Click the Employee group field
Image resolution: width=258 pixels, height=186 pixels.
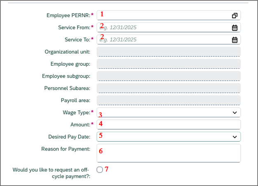click(x=168, y=64)
